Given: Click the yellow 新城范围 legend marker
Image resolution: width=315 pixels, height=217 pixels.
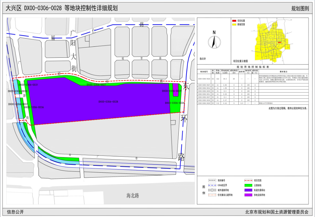Looking at the screenshot, I should point(234,25).
